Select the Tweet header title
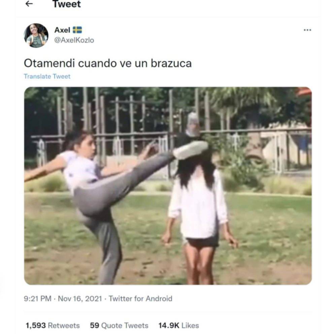 (67, 4)
